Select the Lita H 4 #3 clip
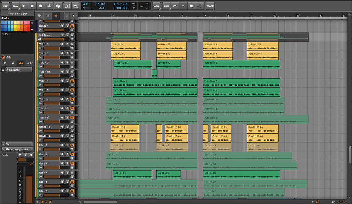Screen dimensions: 352x204 pos(241,175)
